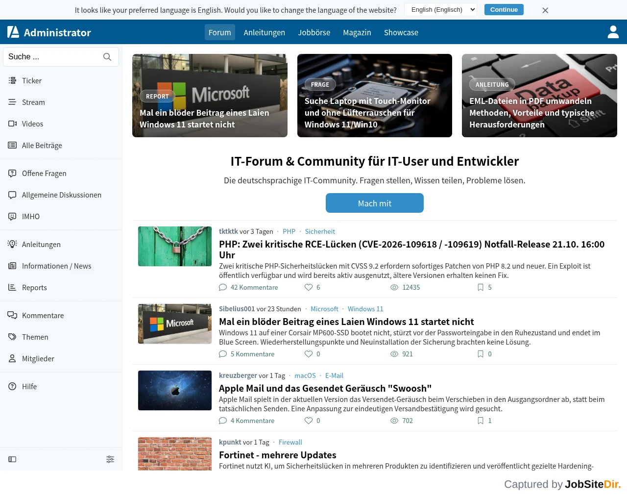Click the Mach mit button
The height and width of the screenshot is (499, 627).
375,203
